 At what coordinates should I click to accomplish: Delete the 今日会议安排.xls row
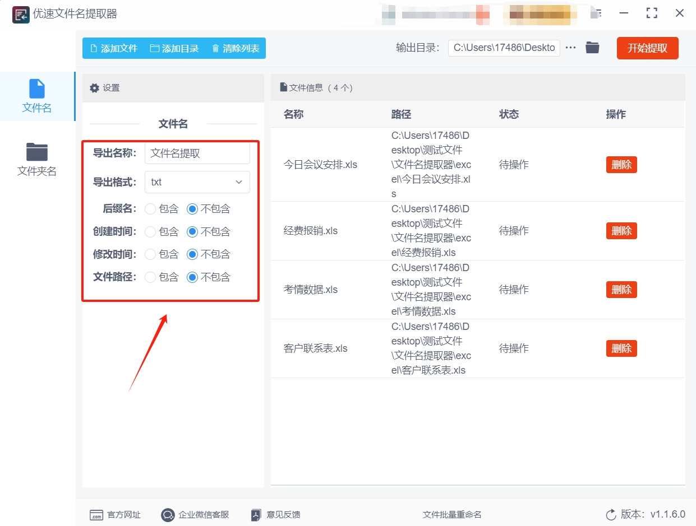(x=621, y=165)
